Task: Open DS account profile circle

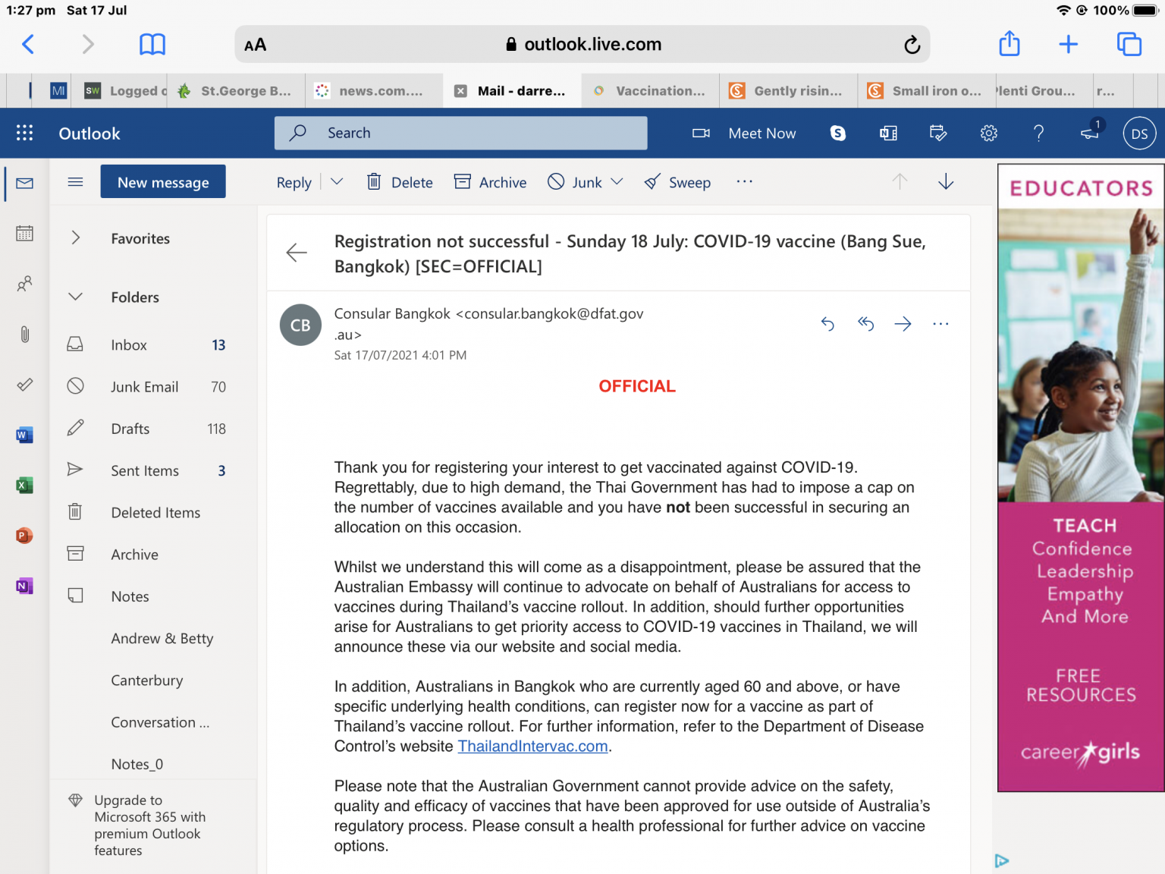Action: coord(1139,134)
